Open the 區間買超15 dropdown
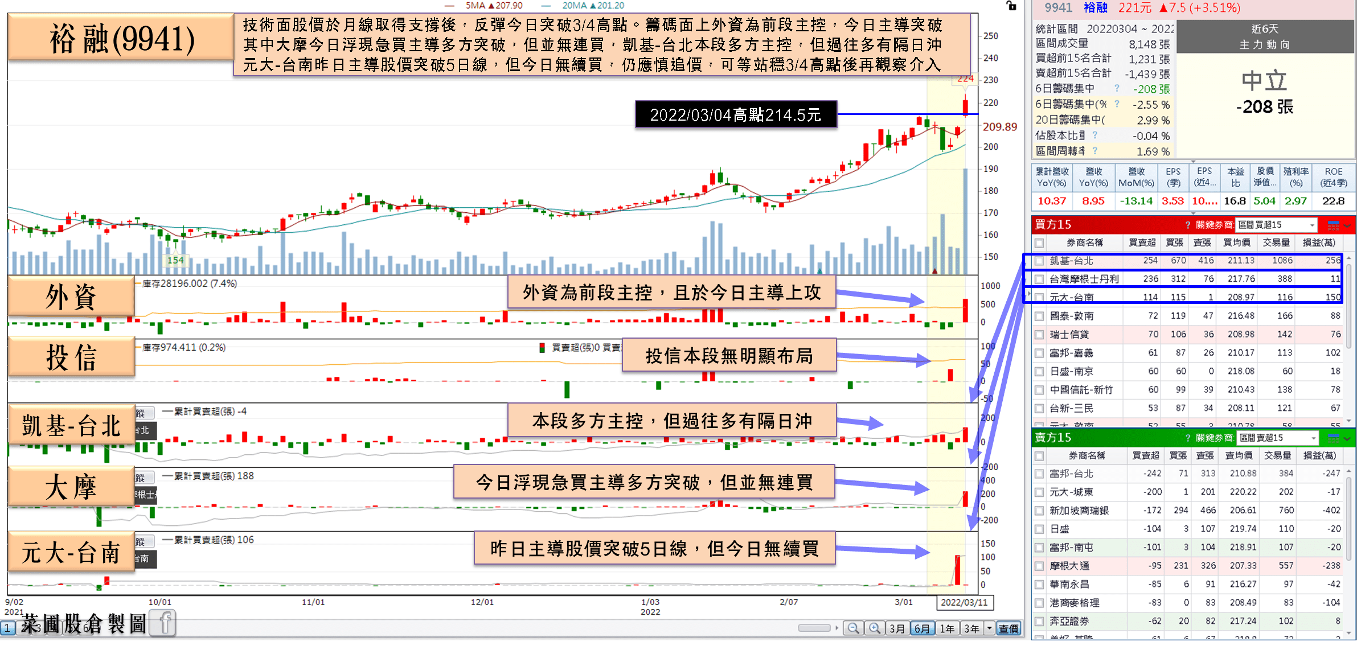Image resolution: width=1357 pixels, height=654 pixels. (x=1312, y=225)
